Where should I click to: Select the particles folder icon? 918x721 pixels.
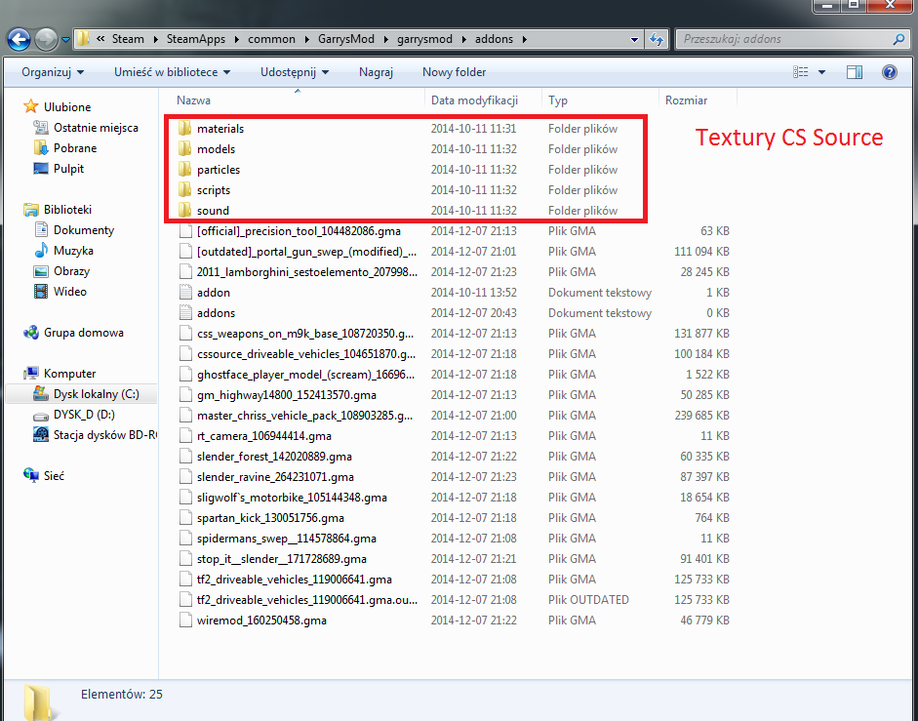(185, 169)
